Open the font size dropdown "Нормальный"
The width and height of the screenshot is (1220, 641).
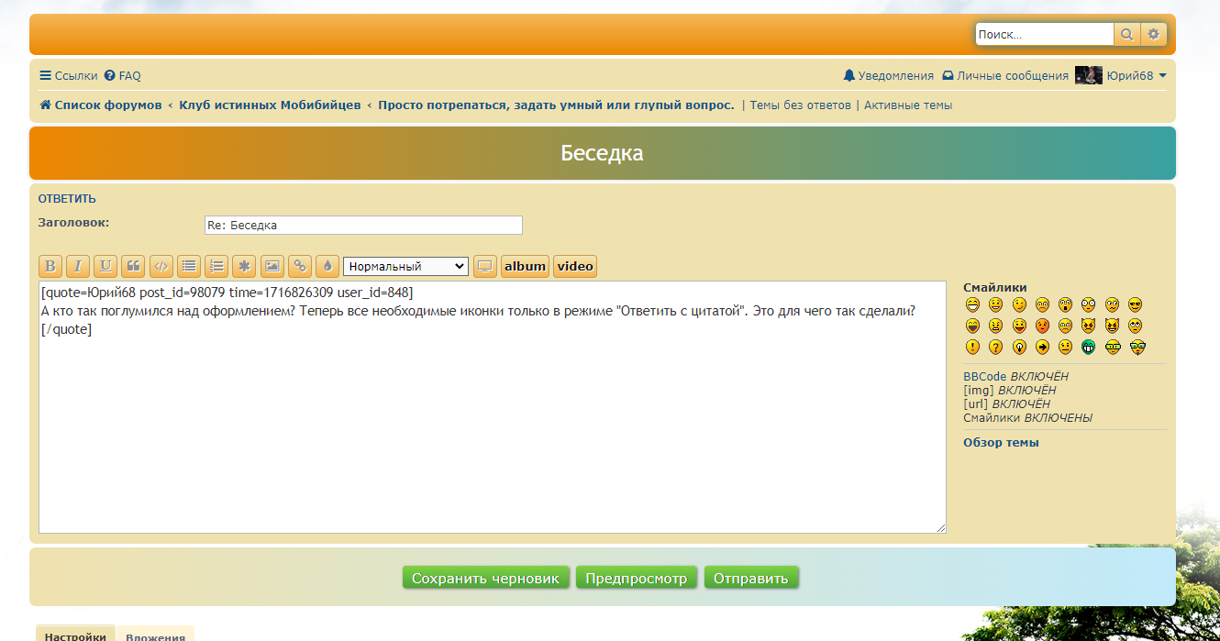tap(405, 266)
